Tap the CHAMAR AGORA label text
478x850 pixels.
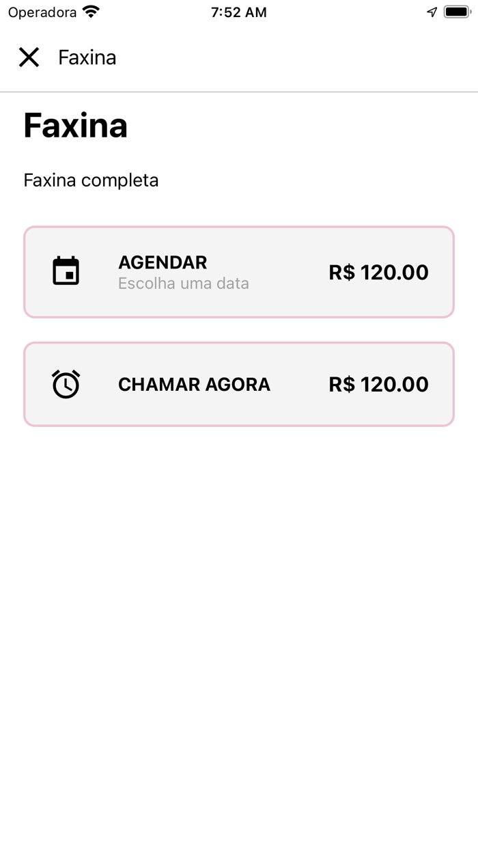(x=194, y=384)
